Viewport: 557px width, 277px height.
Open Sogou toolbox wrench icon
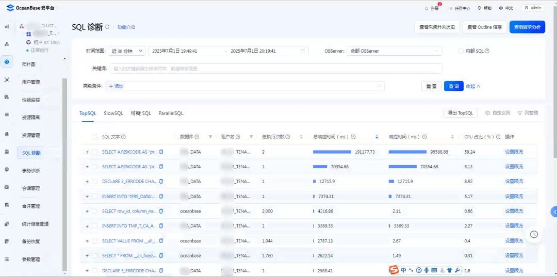(x=457, y=270)
